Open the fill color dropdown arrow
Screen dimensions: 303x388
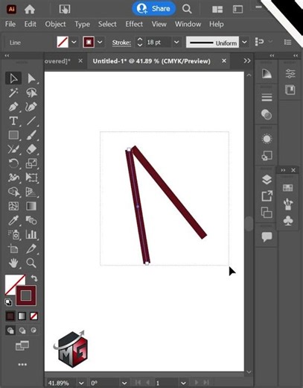click(74, 43)
